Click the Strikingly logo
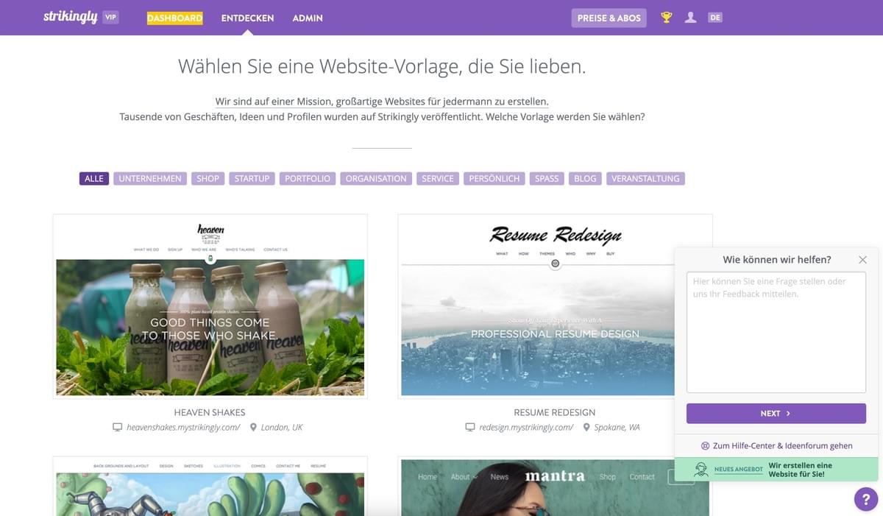Screen dimensions: 883x516 pyautogui.click(x=71, y=17)
